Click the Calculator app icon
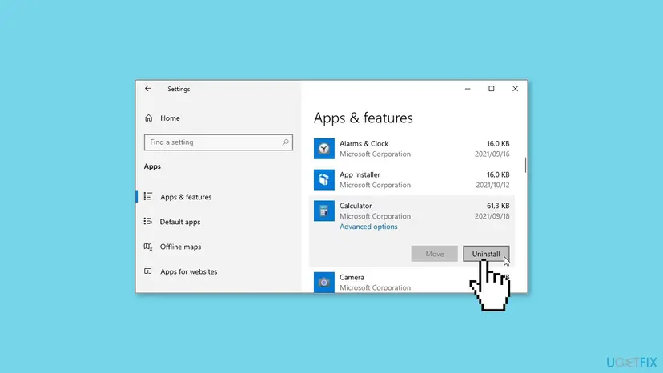Image resolution: width=663 pixels, height=373 pixels. (x=323, y=211)
